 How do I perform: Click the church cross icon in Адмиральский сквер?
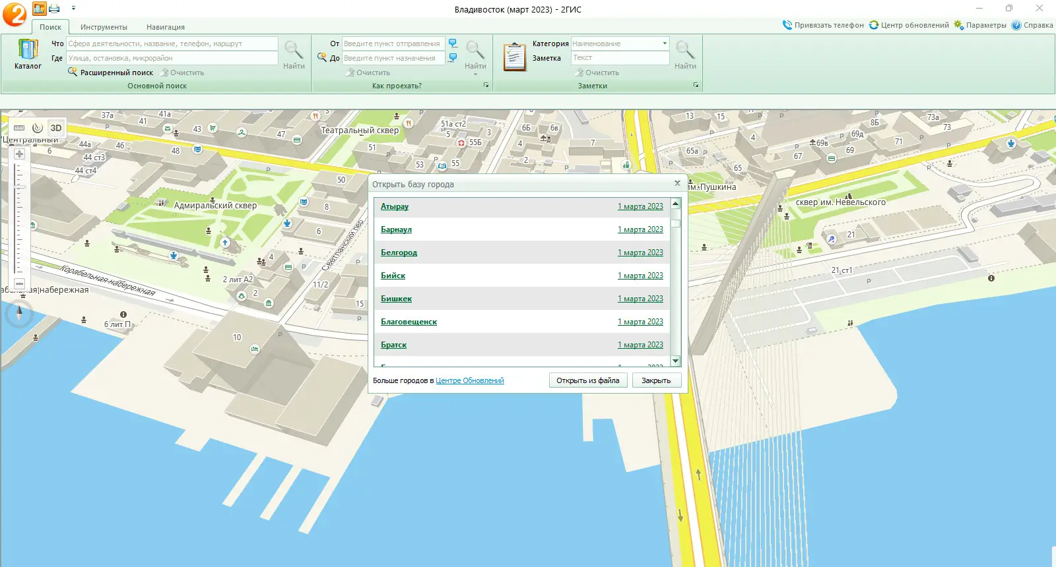point(225,243)
